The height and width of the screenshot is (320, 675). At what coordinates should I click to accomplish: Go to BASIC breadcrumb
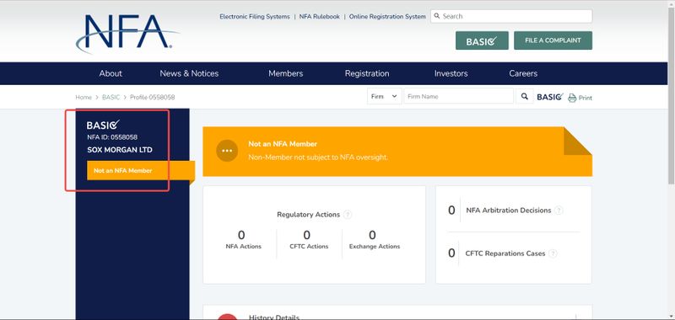(111, 98)
